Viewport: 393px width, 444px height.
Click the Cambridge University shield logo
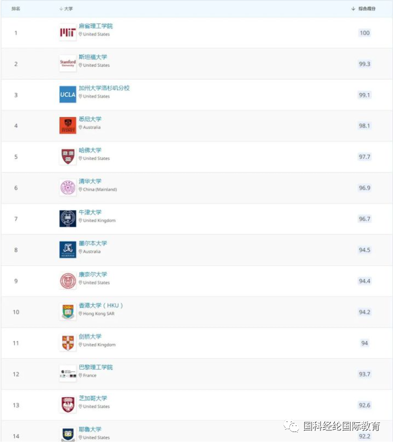point(68,343)
